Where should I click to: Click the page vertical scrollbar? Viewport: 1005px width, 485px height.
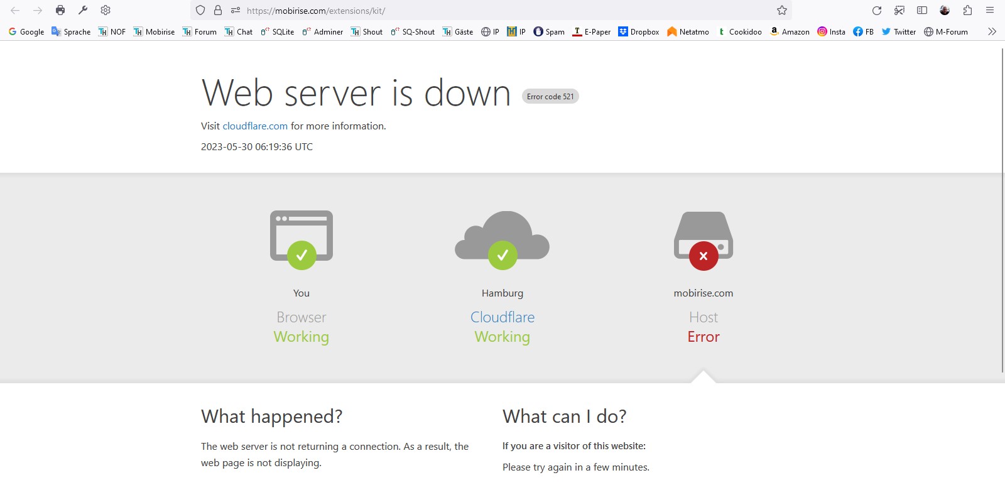click(1002, 207)
